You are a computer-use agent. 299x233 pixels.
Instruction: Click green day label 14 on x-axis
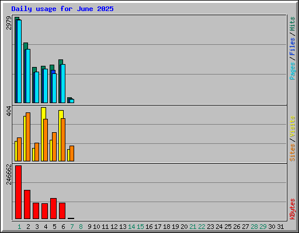point(131,227)
